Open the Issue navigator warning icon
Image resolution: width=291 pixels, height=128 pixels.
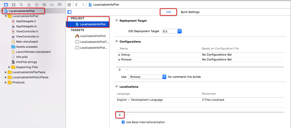[29, 5]
